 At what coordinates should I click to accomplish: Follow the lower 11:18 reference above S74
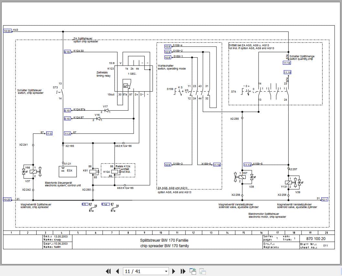287,72
